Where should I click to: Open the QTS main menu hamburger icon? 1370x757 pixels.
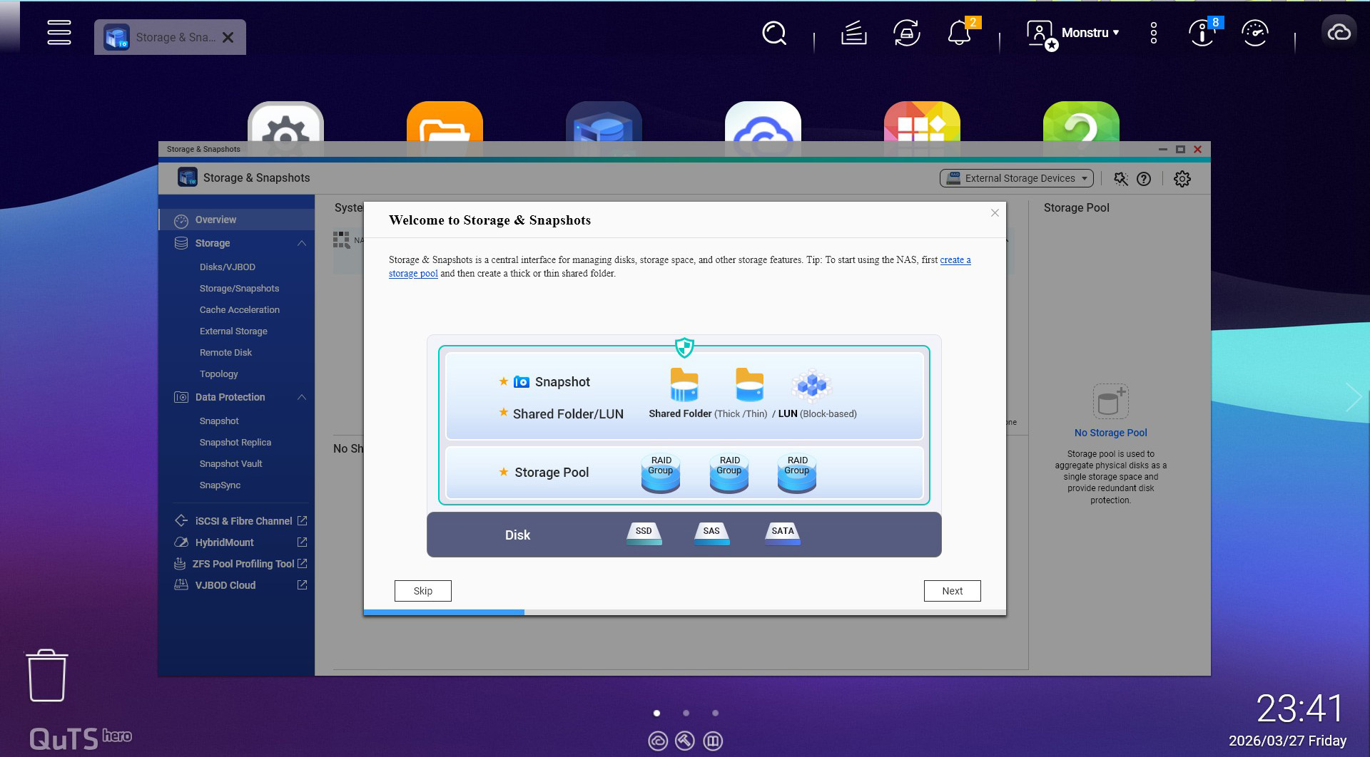59,33
